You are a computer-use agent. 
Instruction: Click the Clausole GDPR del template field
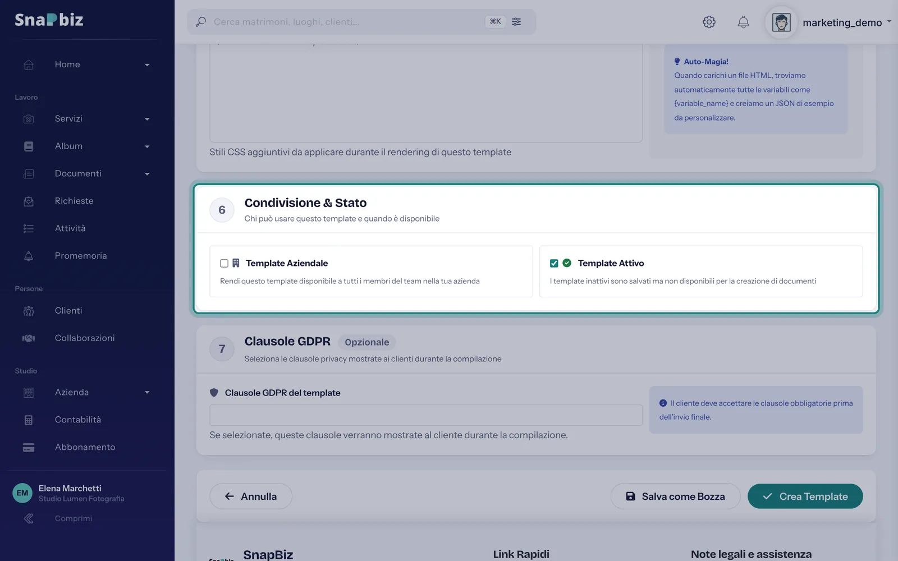click(426, 415)
